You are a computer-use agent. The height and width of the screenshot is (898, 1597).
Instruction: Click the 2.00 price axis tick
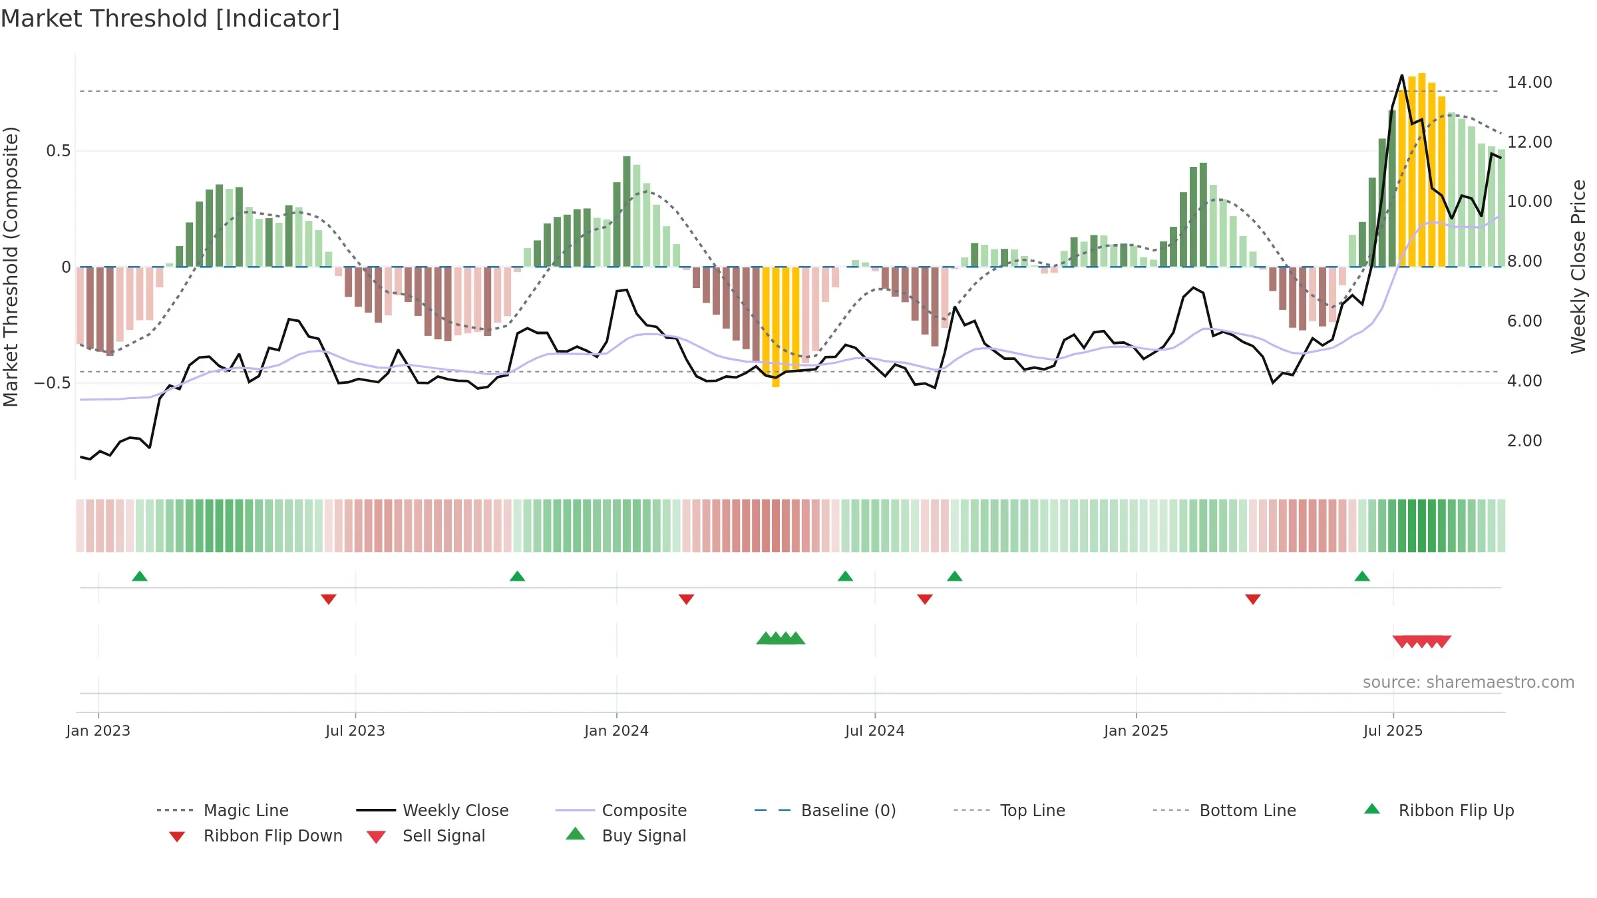tap(1524, 441)
